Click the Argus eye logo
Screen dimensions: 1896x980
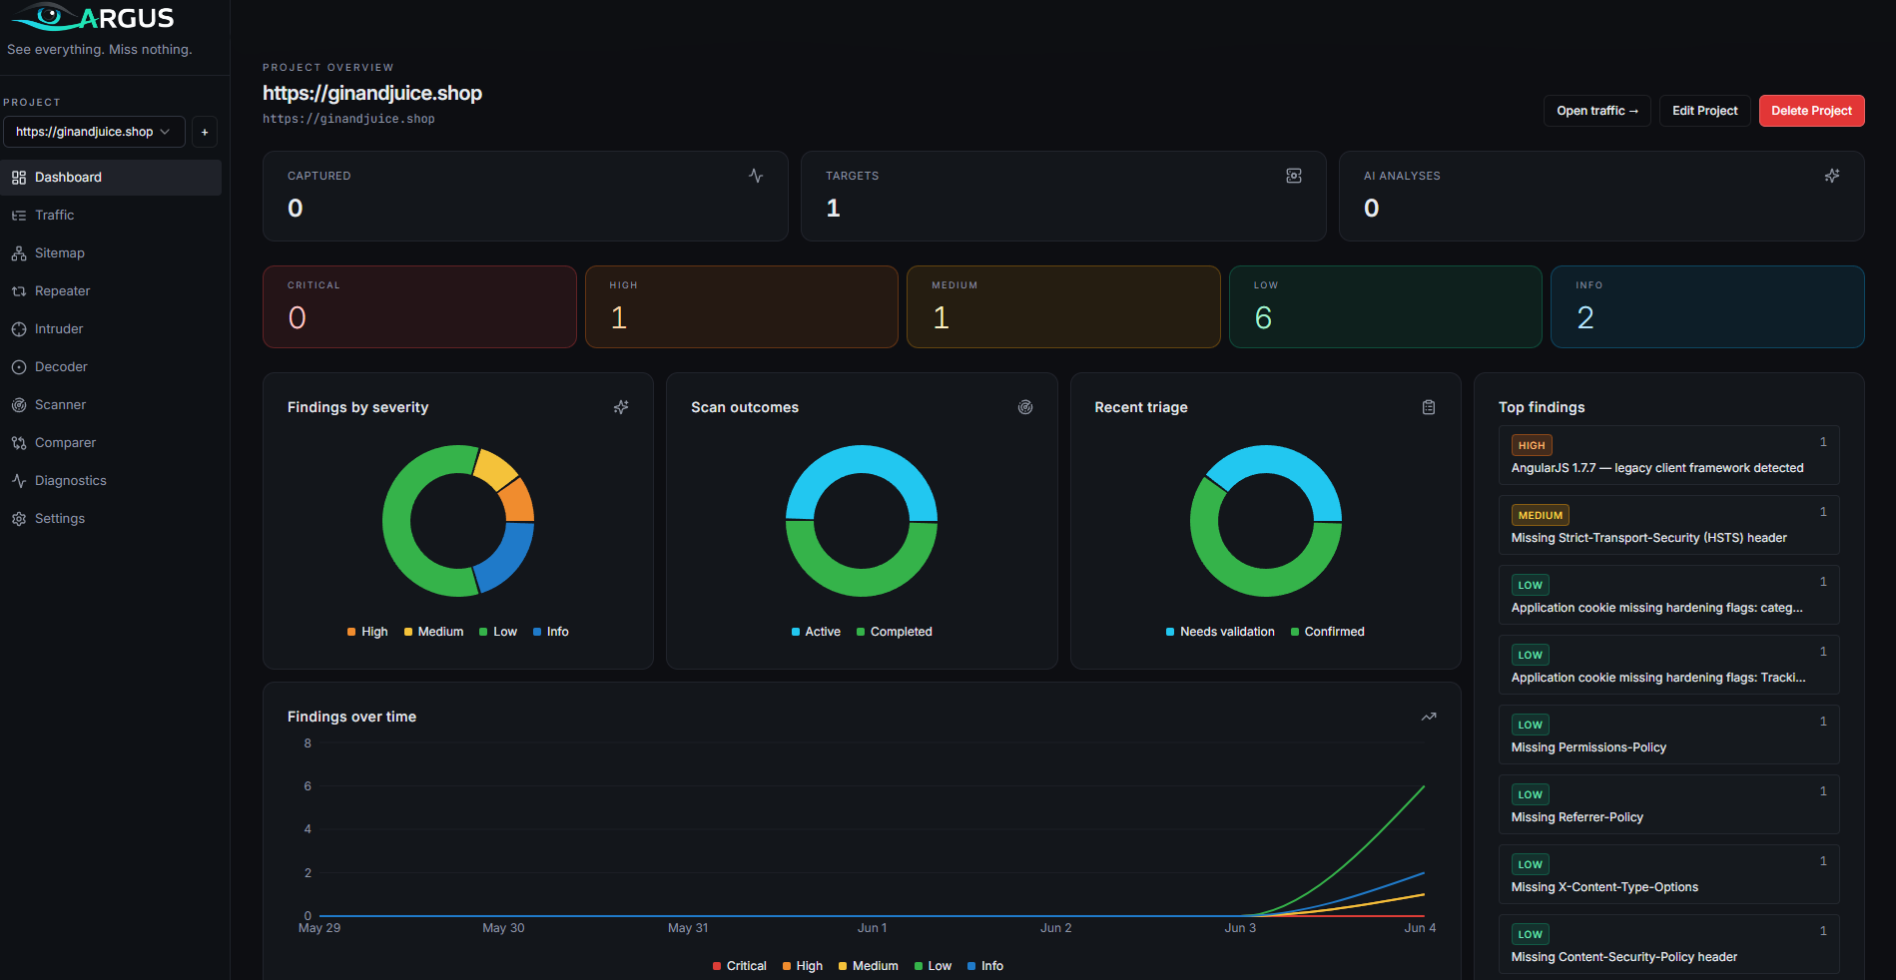[47, 17]
